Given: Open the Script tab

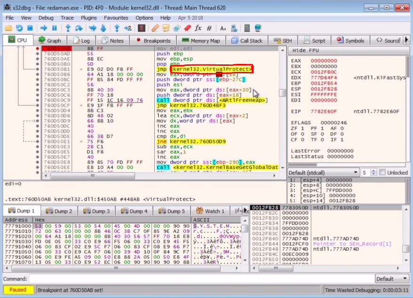Looking at the screenshot, I should coord(315,40).
